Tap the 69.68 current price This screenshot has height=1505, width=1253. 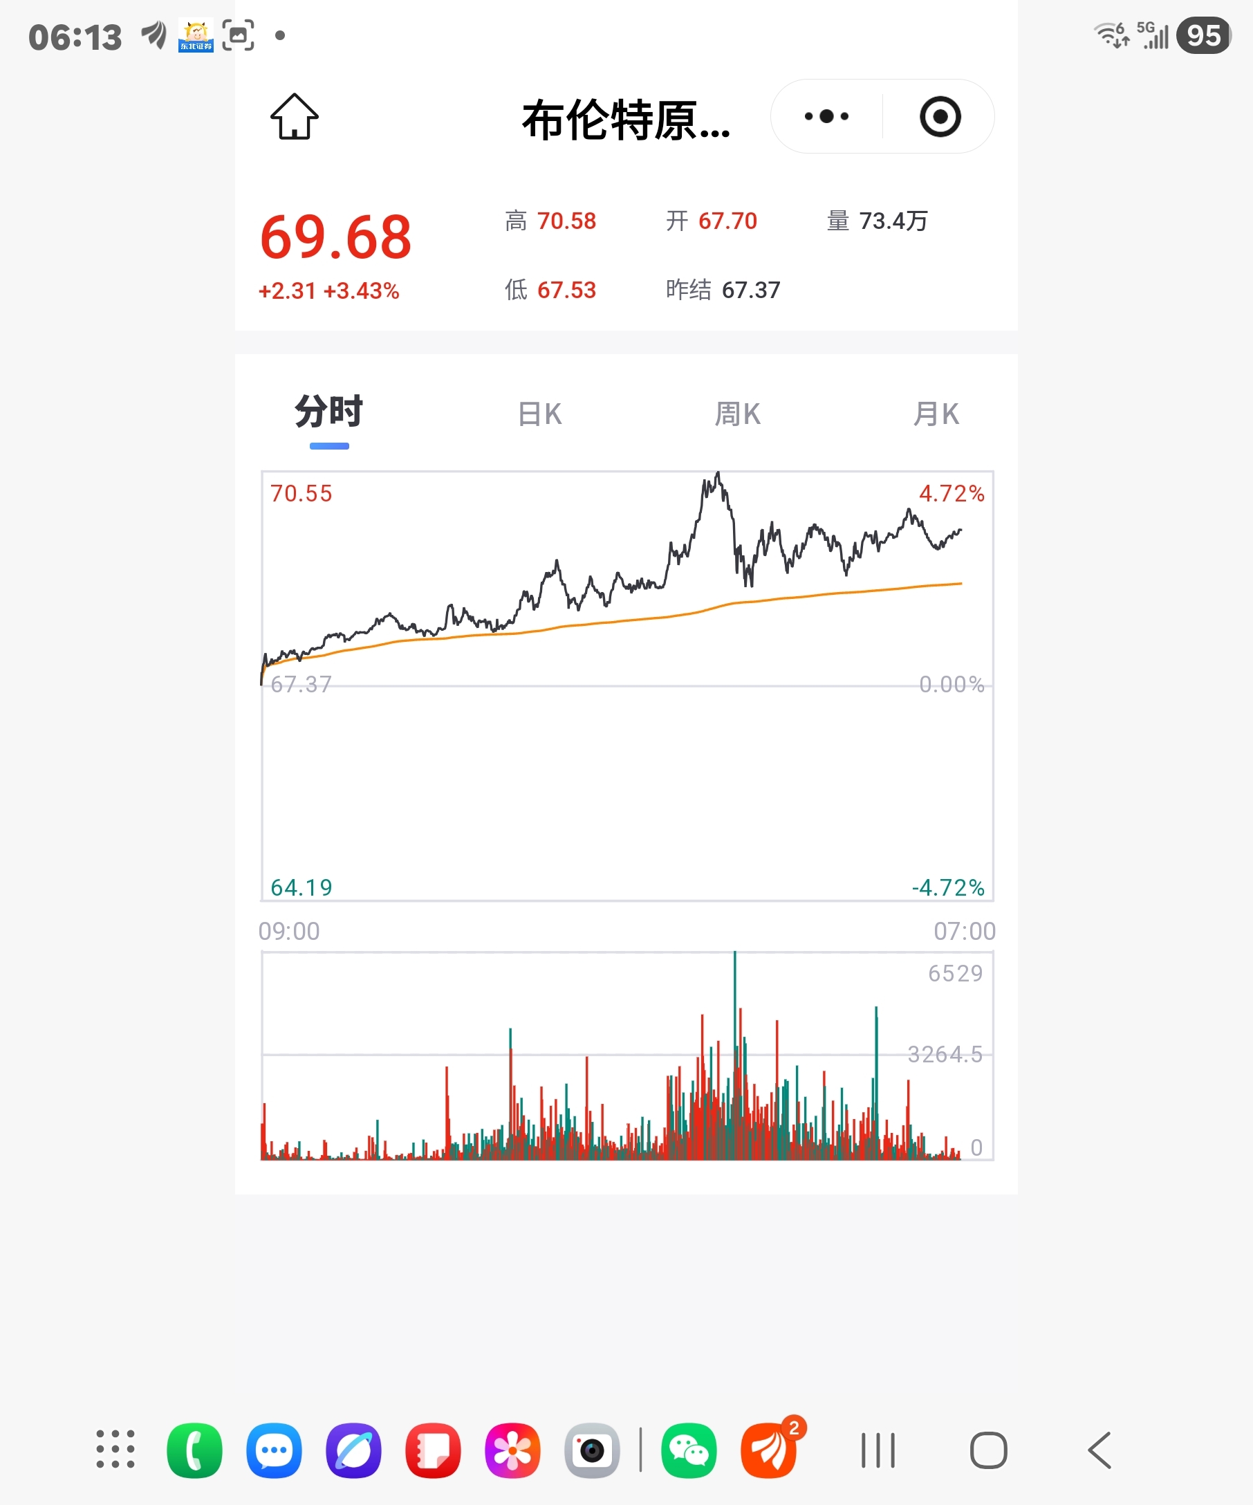335,237
